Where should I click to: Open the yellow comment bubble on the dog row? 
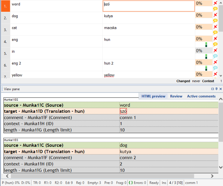coord(215,21)
